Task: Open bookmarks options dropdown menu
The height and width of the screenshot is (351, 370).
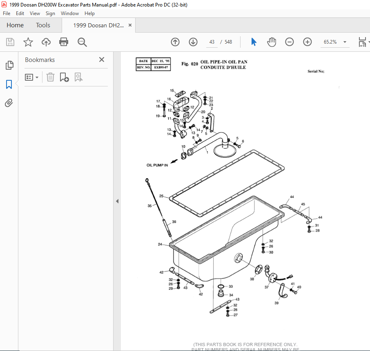Action: [x=31, y=77]
